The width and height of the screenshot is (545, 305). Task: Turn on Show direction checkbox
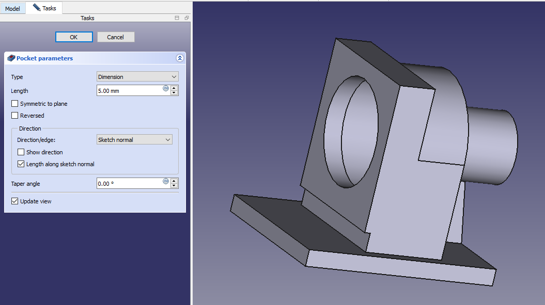click(x=21, y=152)
